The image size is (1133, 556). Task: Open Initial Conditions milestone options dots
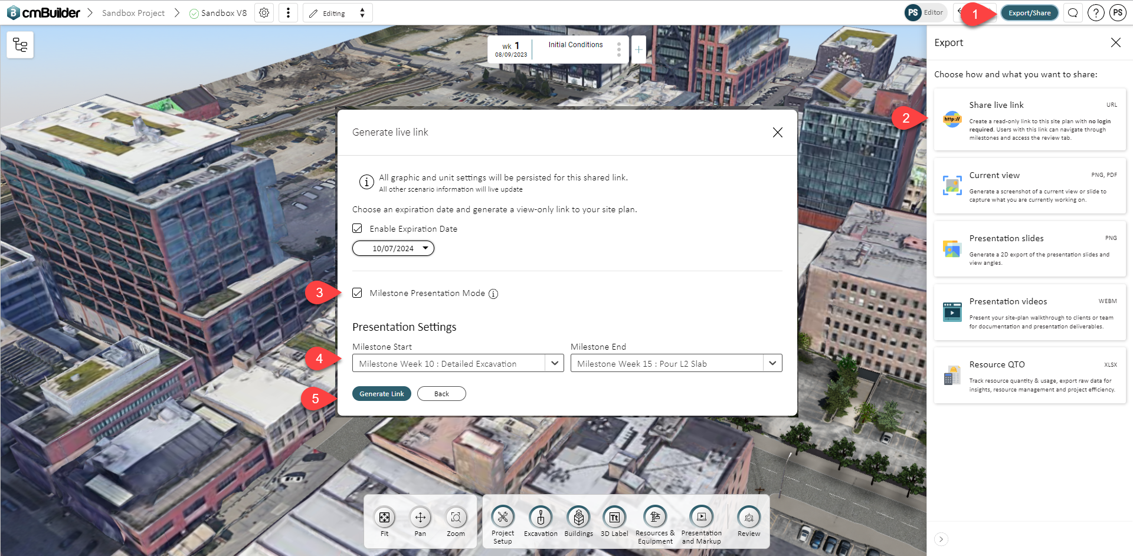(618, 50)
